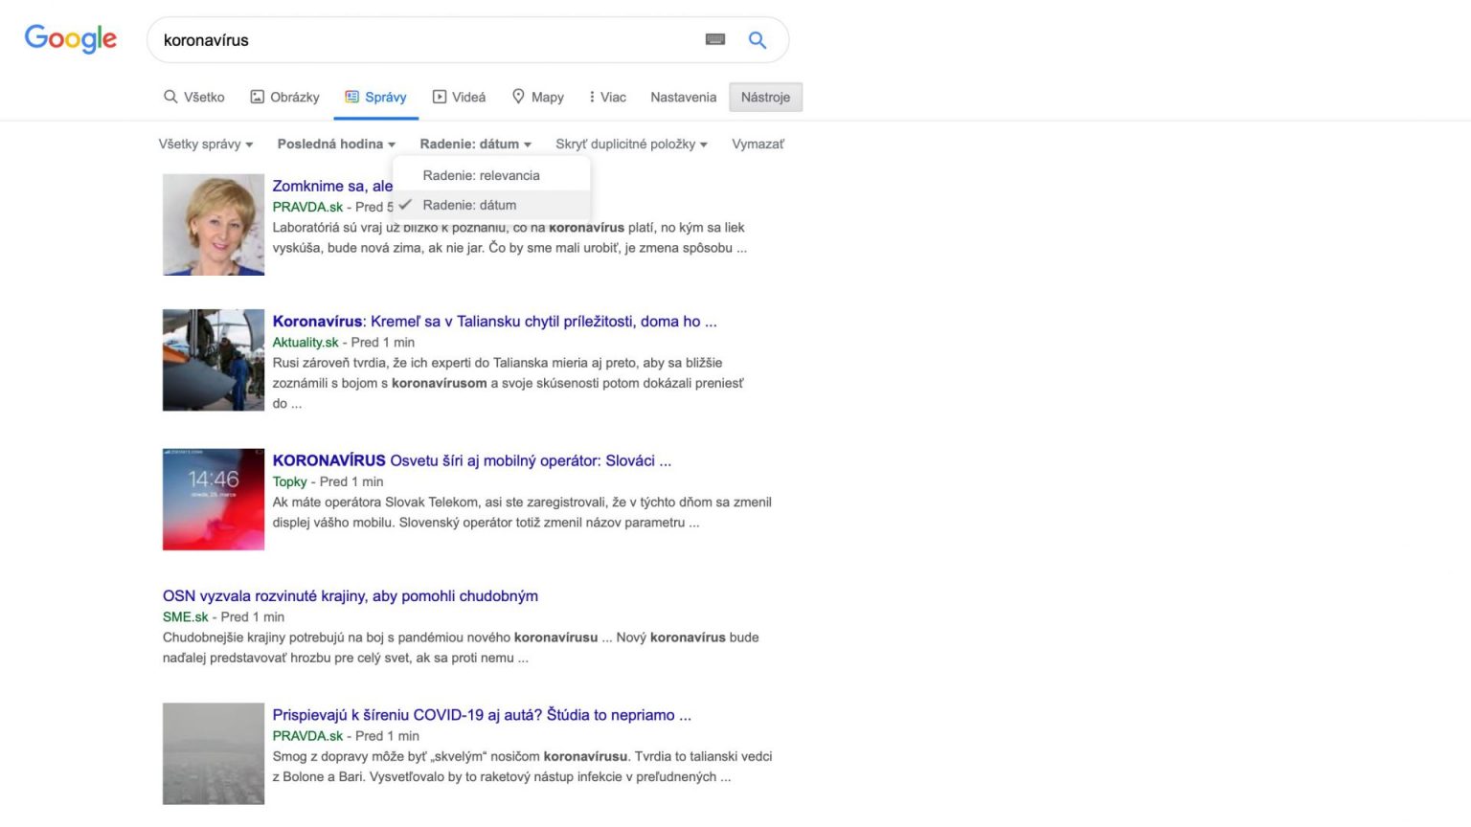Open the on-screen keyboard icon

tap(714, 39)
